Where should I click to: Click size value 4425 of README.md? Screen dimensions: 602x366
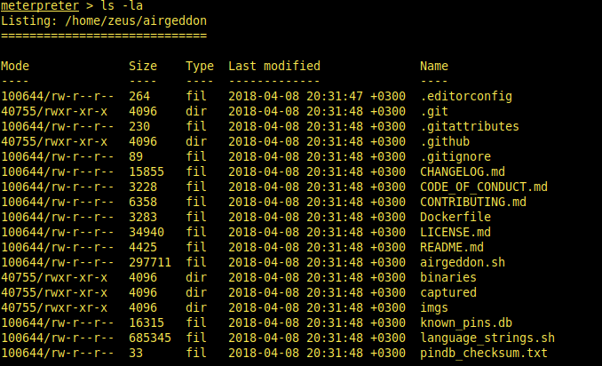tap(143, 247)
